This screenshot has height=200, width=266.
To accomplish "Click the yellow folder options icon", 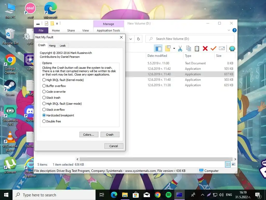I will [x=168, y=48].
